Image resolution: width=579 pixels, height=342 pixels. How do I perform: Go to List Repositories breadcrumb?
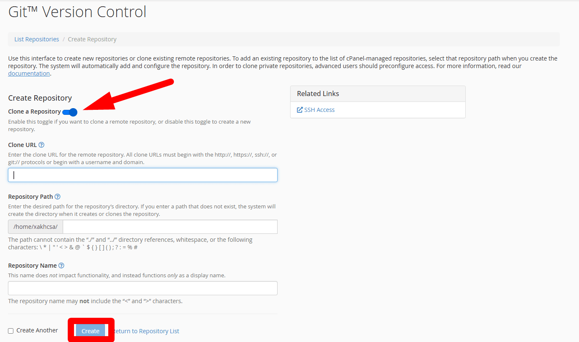pos(37,39)
